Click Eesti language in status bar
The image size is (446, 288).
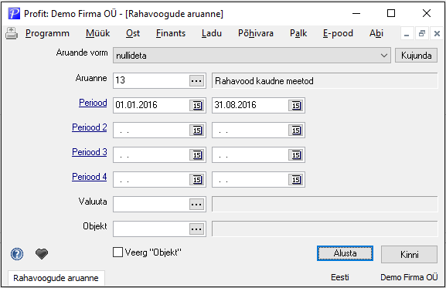coord(340,277)
